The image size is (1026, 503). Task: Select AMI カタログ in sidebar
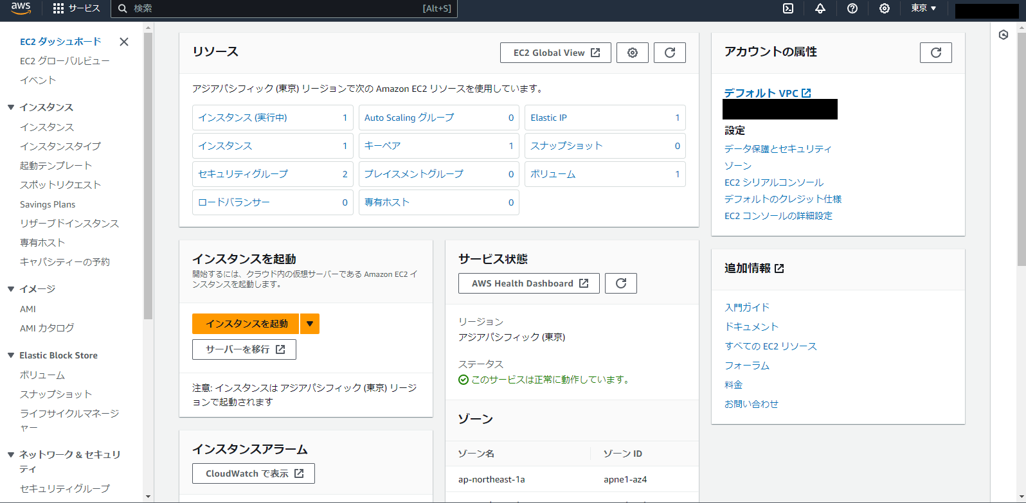point(47,328)
